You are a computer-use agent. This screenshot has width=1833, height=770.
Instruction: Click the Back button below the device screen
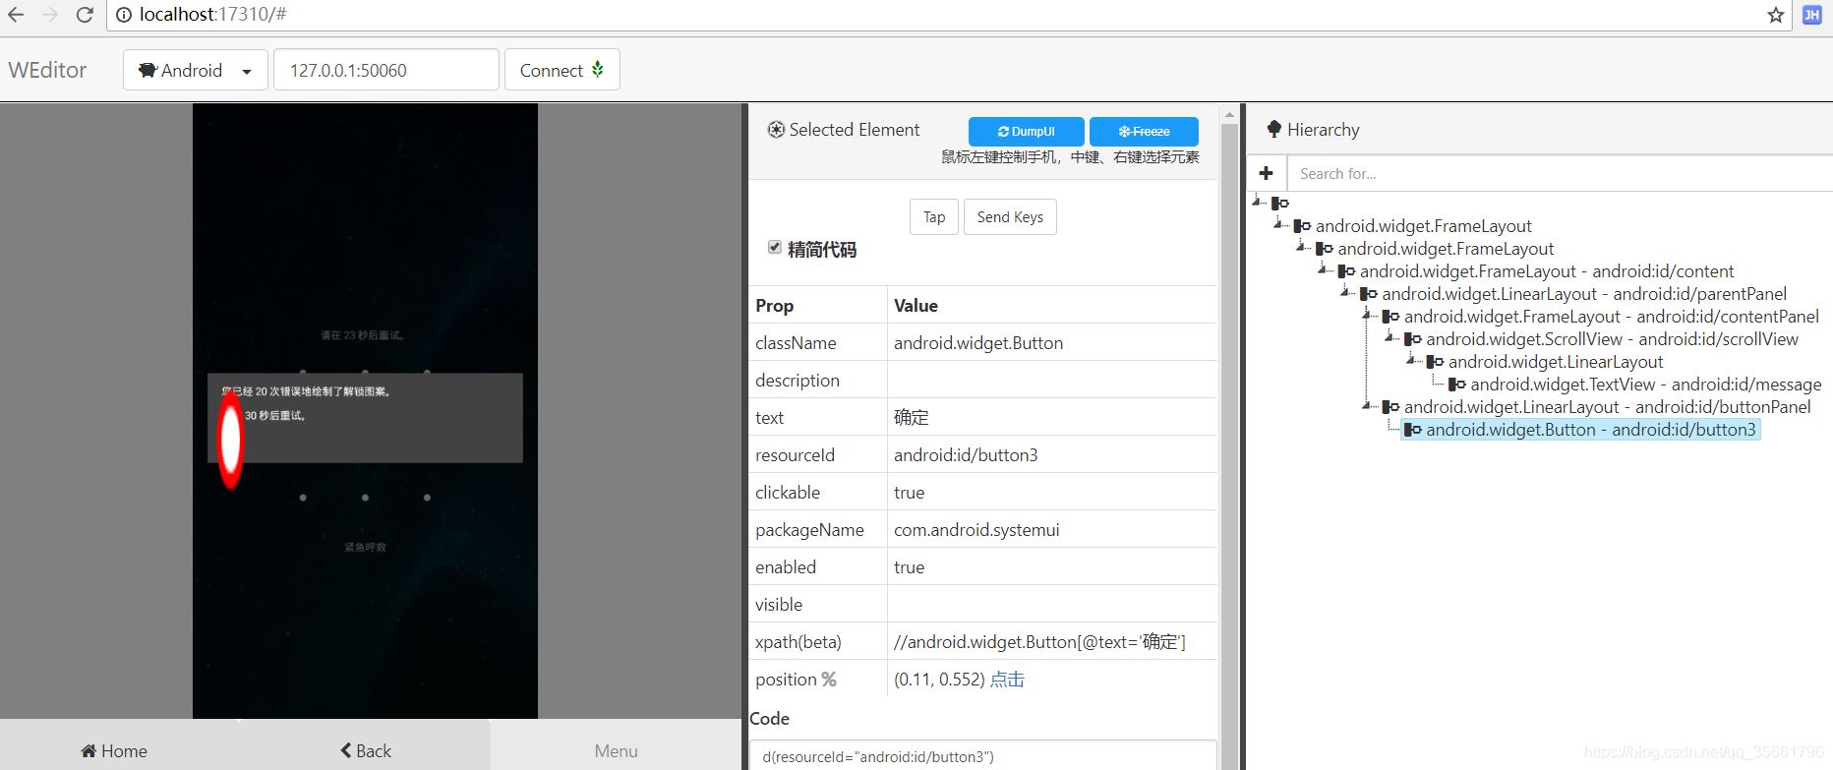[x=366, y=750]
